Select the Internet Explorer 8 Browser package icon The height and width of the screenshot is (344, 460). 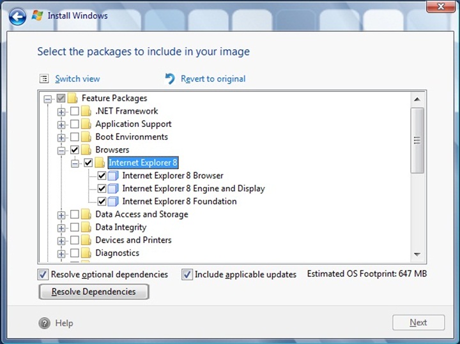[113, 176]
